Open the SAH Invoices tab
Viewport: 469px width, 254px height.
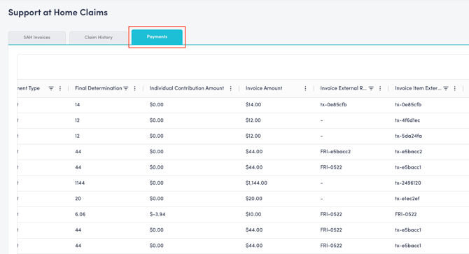tap(37, 38)
